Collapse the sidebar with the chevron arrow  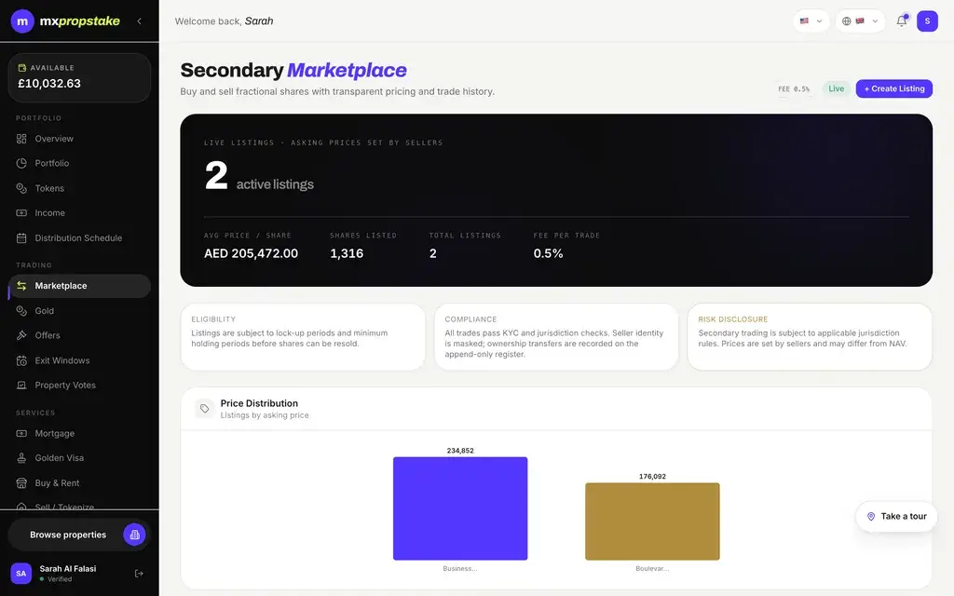(x=140, y=21)
